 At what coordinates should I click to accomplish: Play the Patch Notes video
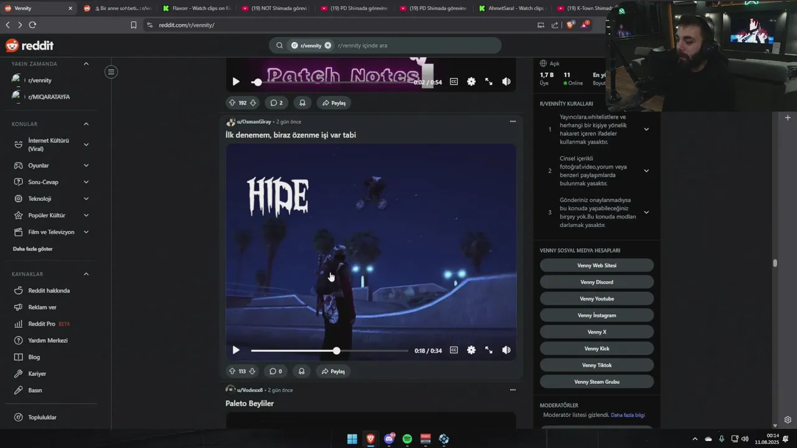(236, 82)
